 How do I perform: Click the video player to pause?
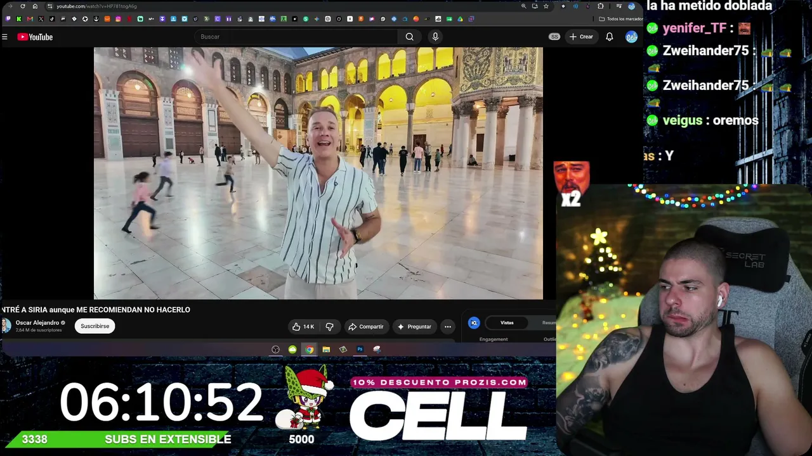(x=318, y=173)
